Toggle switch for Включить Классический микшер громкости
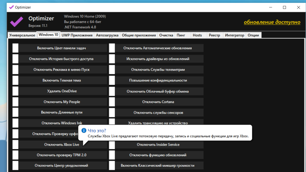This screenshot has height=172, width=306. click(112, 166)
